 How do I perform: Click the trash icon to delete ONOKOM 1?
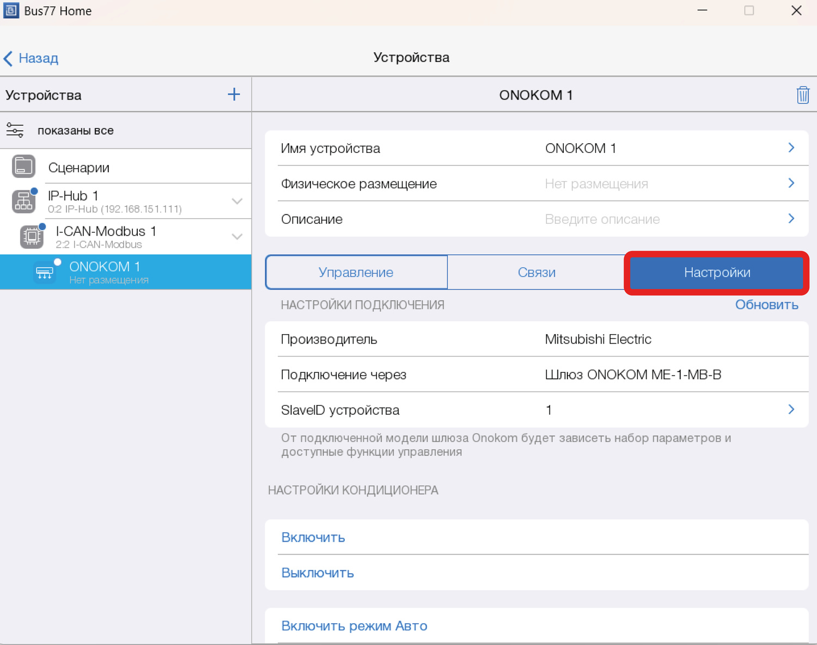click(802, 95)
